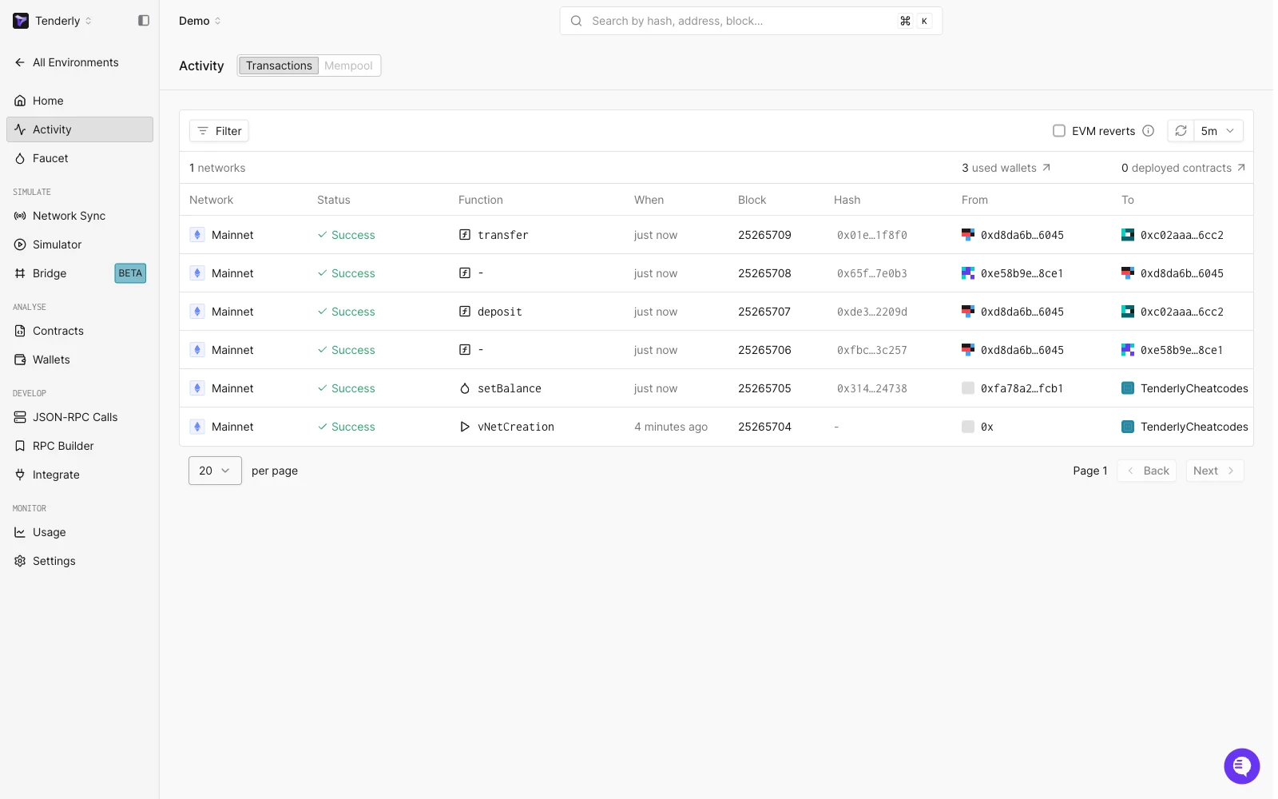Open the Usage chart icon
1278x799 pixels.
20,532
